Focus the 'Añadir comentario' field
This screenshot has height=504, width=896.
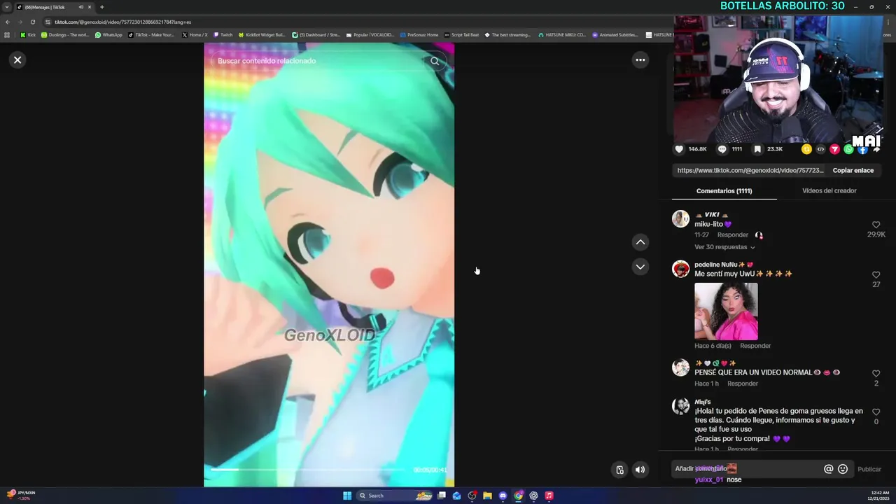tap(745, 469)
